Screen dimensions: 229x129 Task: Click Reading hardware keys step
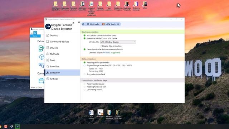pos(97,87)
